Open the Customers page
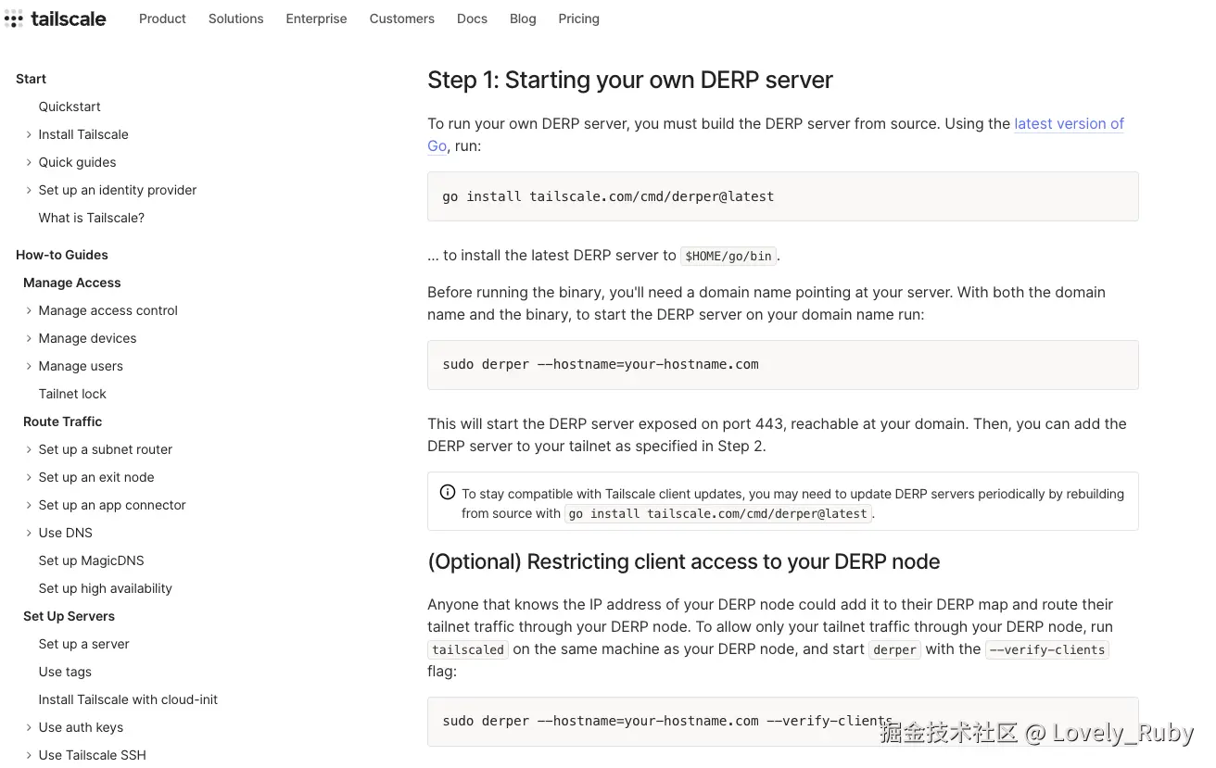1216x768 pixels. [x=401, y=19]
